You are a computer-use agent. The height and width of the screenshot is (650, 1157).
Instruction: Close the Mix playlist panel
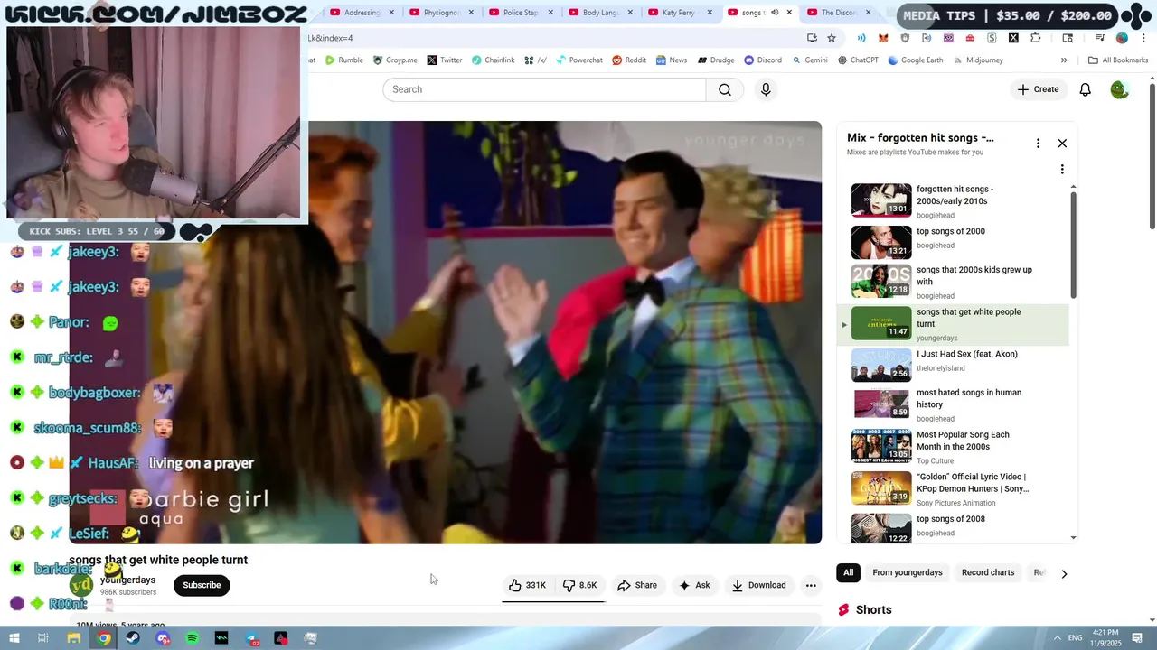(x=1062, y=144)
